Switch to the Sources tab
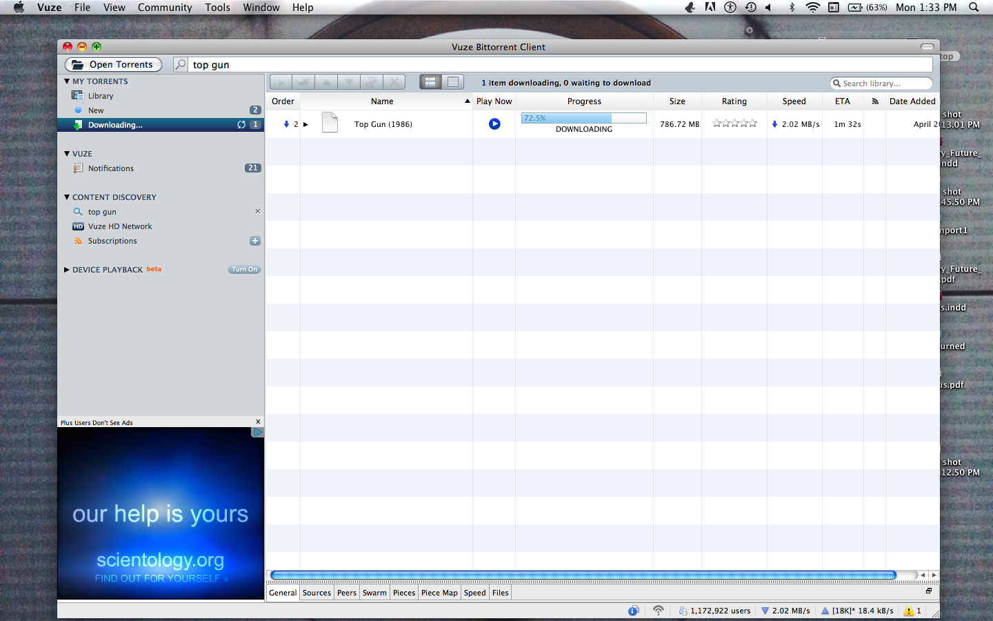 point(317,593)
